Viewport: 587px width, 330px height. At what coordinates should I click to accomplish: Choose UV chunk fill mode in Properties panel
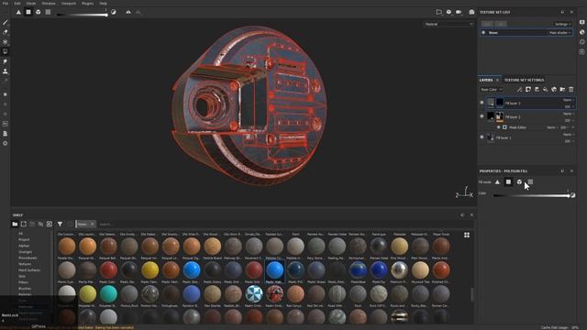[x=530, y=181]
